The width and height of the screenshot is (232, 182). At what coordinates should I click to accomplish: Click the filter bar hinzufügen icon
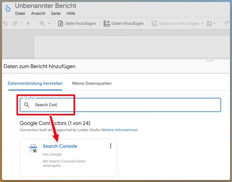(x=226, y=23)
